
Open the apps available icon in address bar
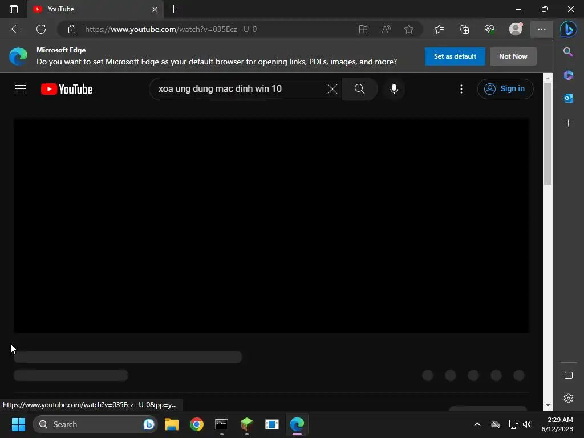coord(363,29)
